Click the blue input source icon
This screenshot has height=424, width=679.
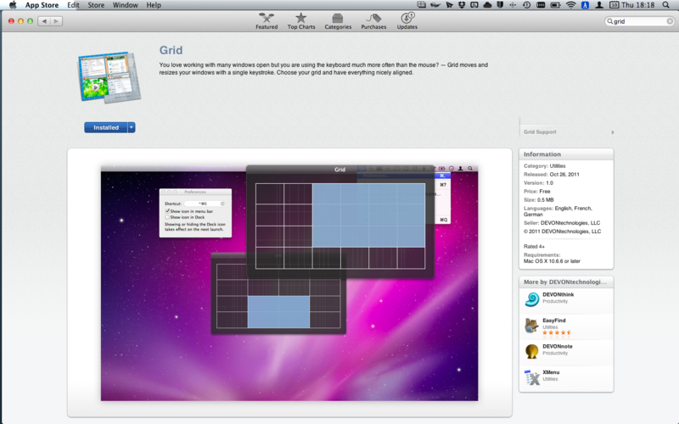click(585, 5)
